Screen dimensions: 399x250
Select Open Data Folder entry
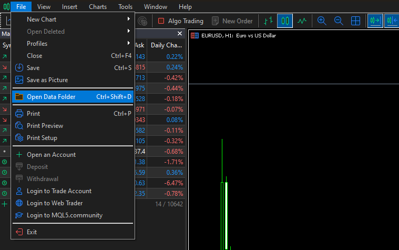tap(73, 97)
